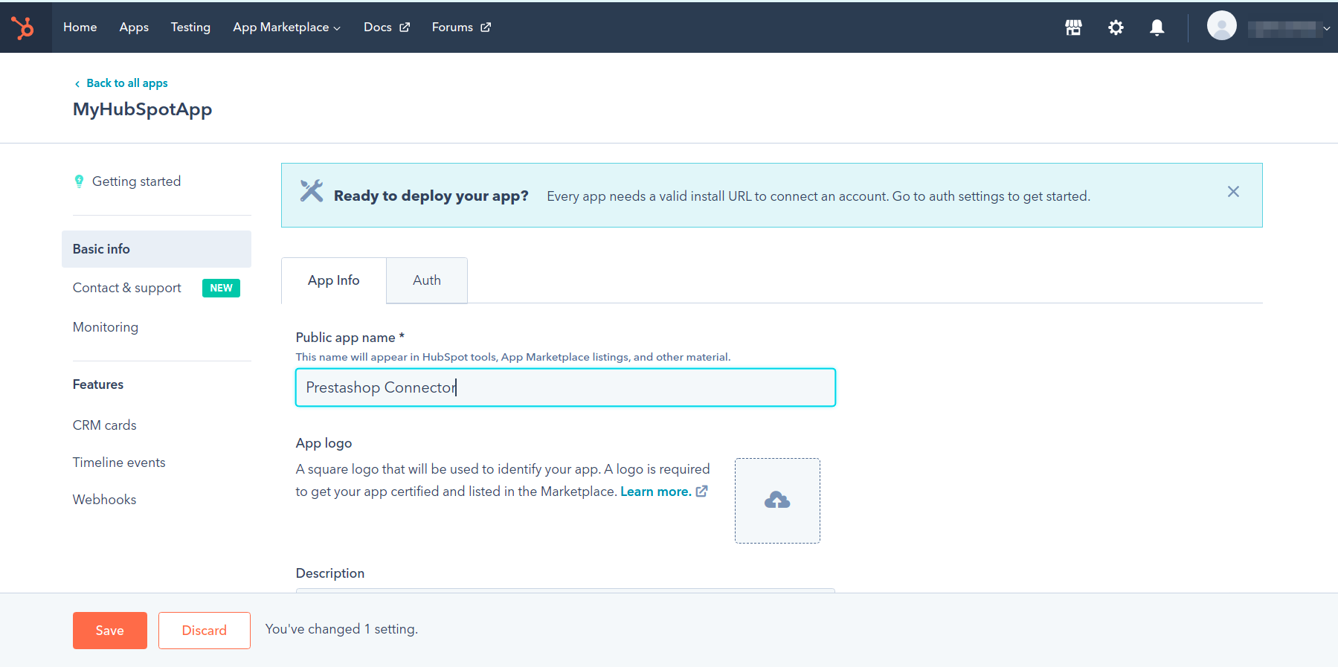
Task: Open Docs external link
Action: 387,28
